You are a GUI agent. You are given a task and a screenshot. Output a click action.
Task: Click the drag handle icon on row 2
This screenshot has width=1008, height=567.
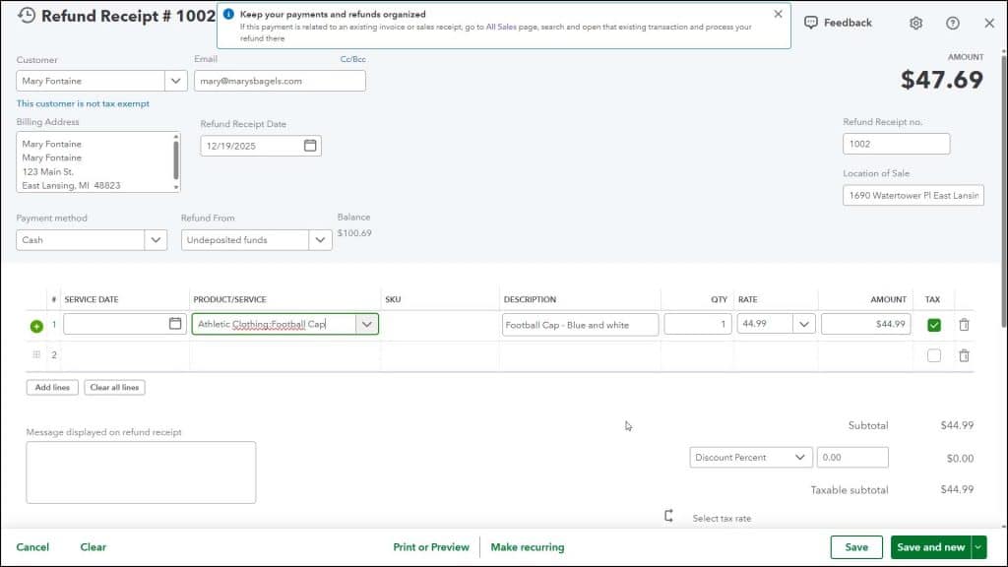36,354
